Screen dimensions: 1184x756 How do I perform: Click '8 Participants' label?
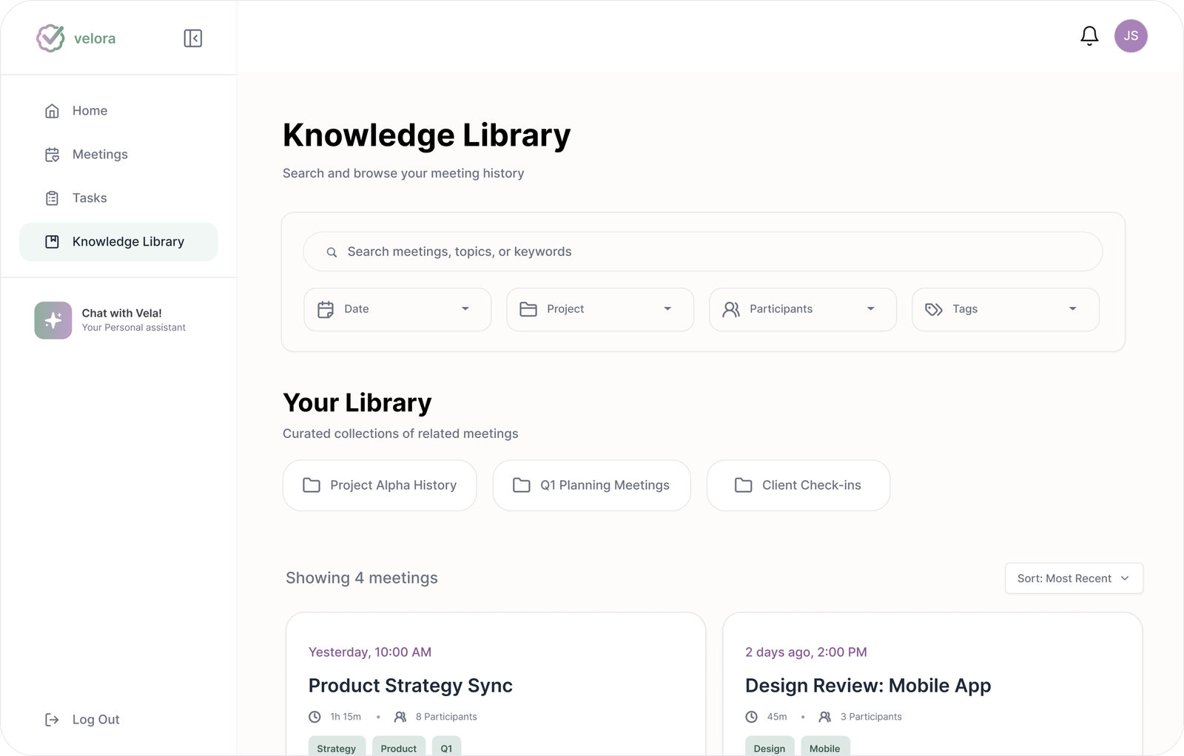coord(446,717)
